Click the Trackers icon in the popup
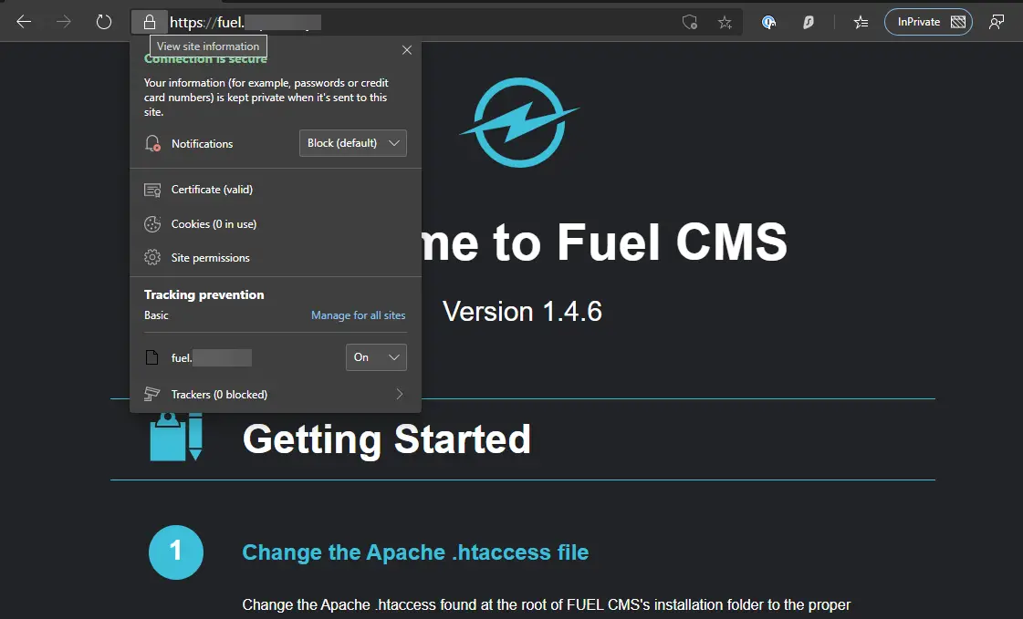The width and height of the screenshot is (1023, 619). 152,394
